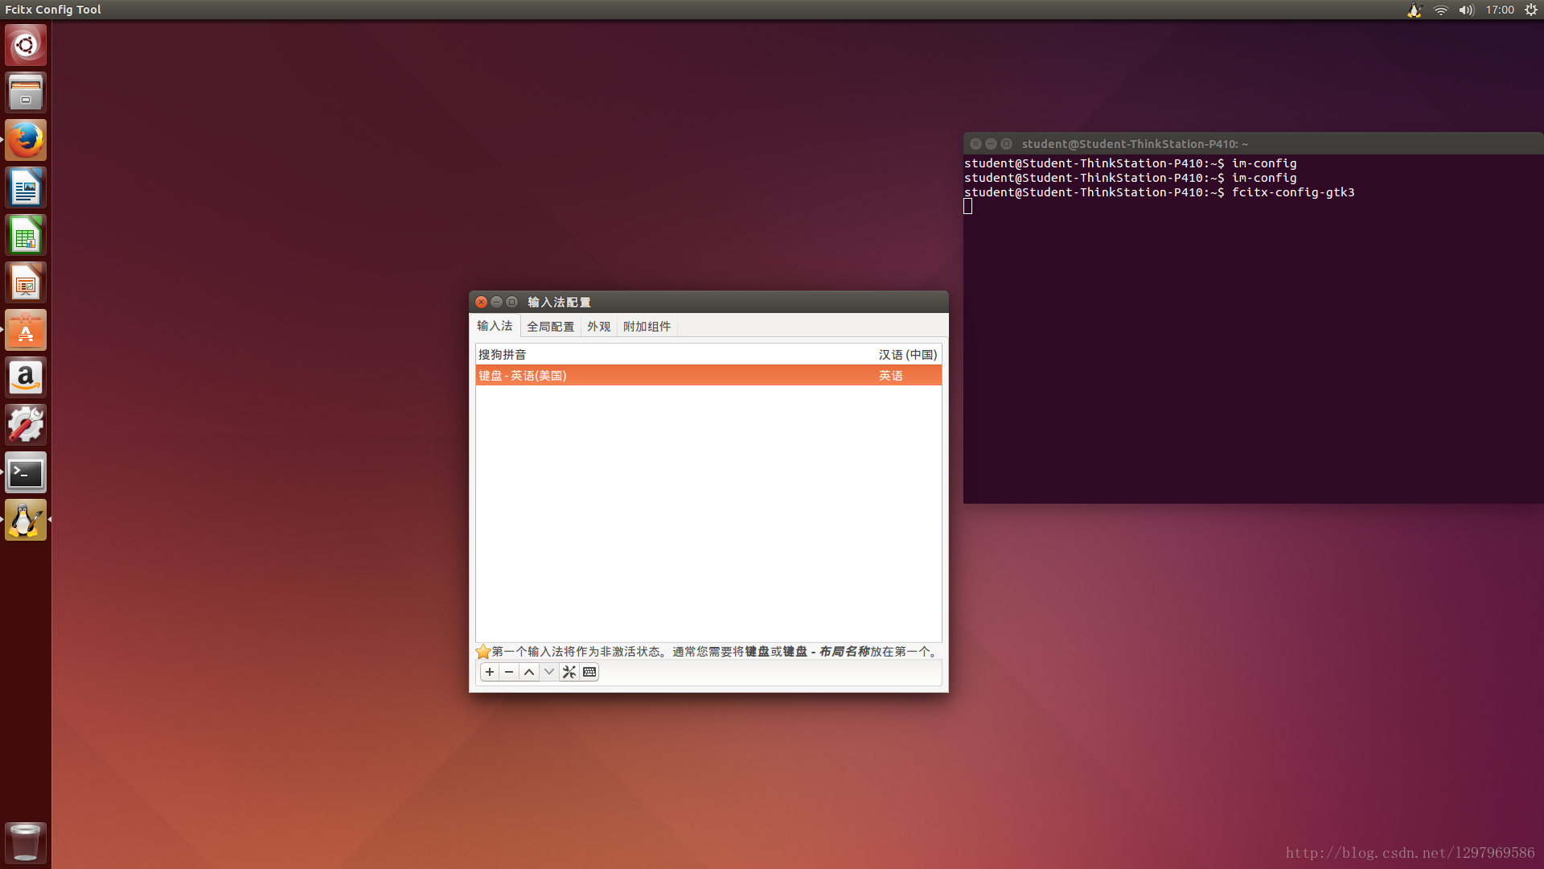Screen dimensions: 1544x869
Task: Minimize the terminal window
Action: tap(991, 144)
